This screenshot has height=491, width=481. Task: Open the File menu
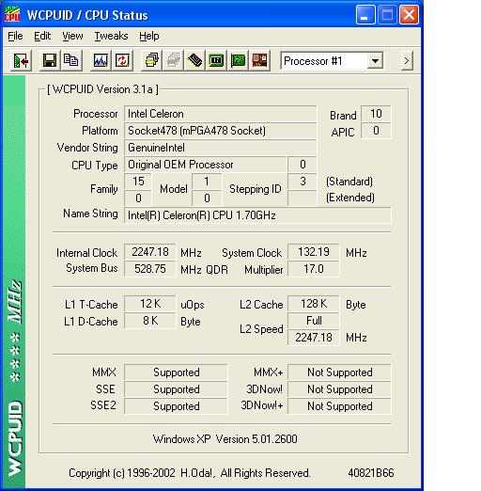[15, 37]
